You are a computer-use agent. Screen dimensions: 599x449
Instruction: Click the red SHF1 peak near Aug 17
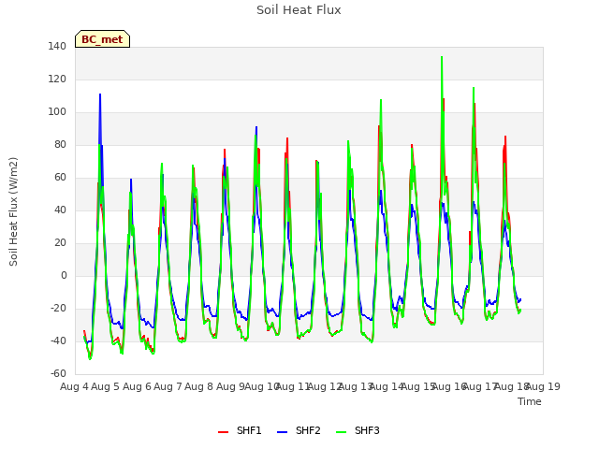coord(505,137)
